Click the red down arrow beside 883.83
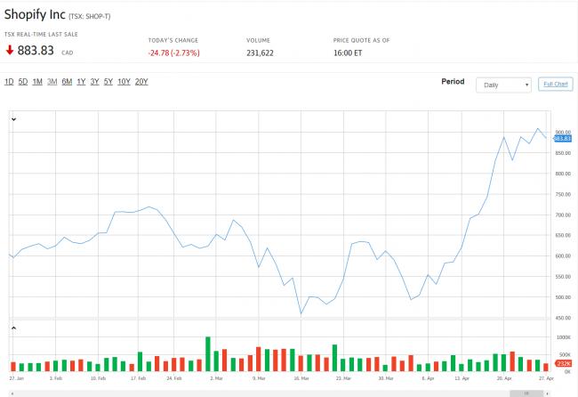Screen dimensions: 578x397 (x=10, y=50)
